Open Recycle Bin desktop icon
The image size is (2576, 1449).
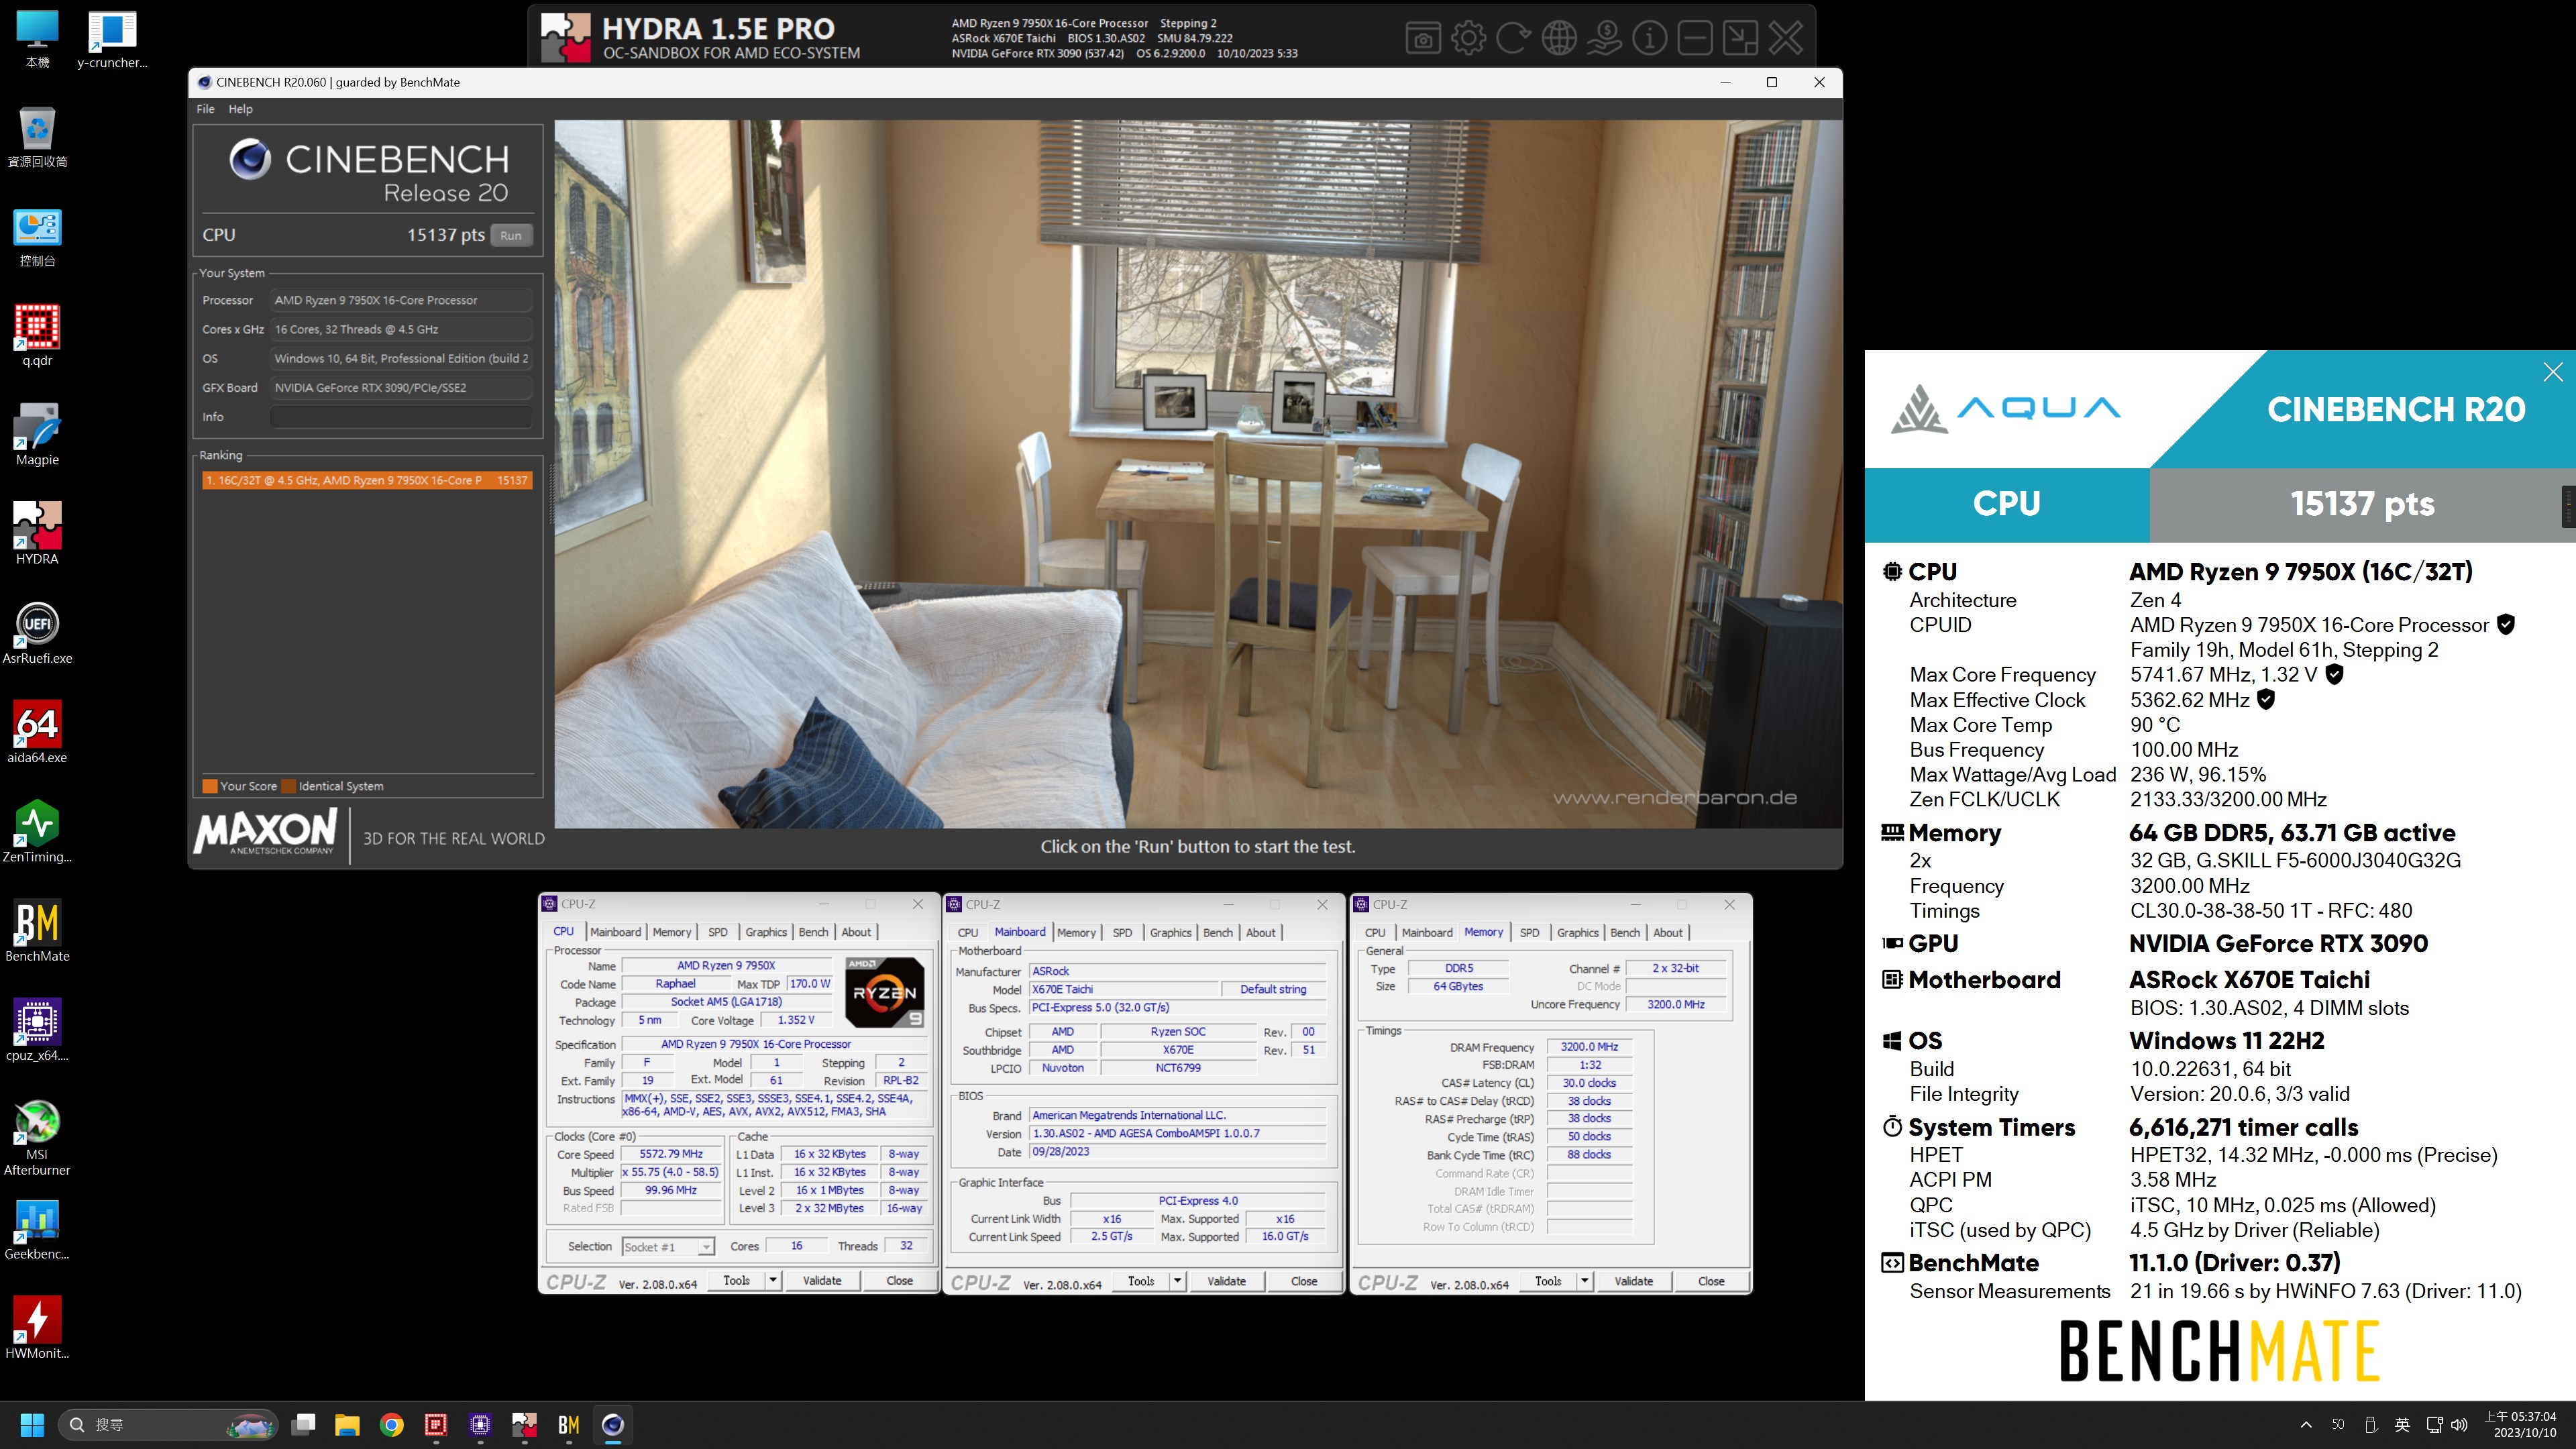(37, 137)
